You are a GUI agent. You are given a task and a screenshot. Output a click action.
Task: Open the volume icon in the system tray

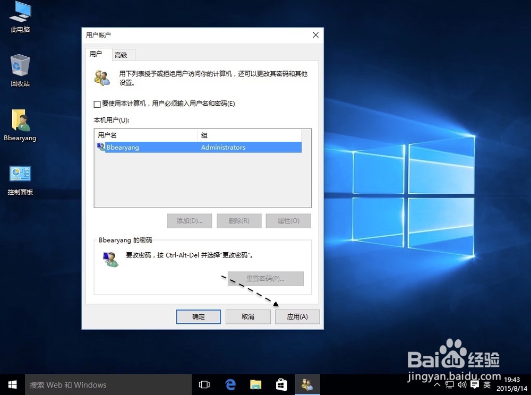point(460,384)
